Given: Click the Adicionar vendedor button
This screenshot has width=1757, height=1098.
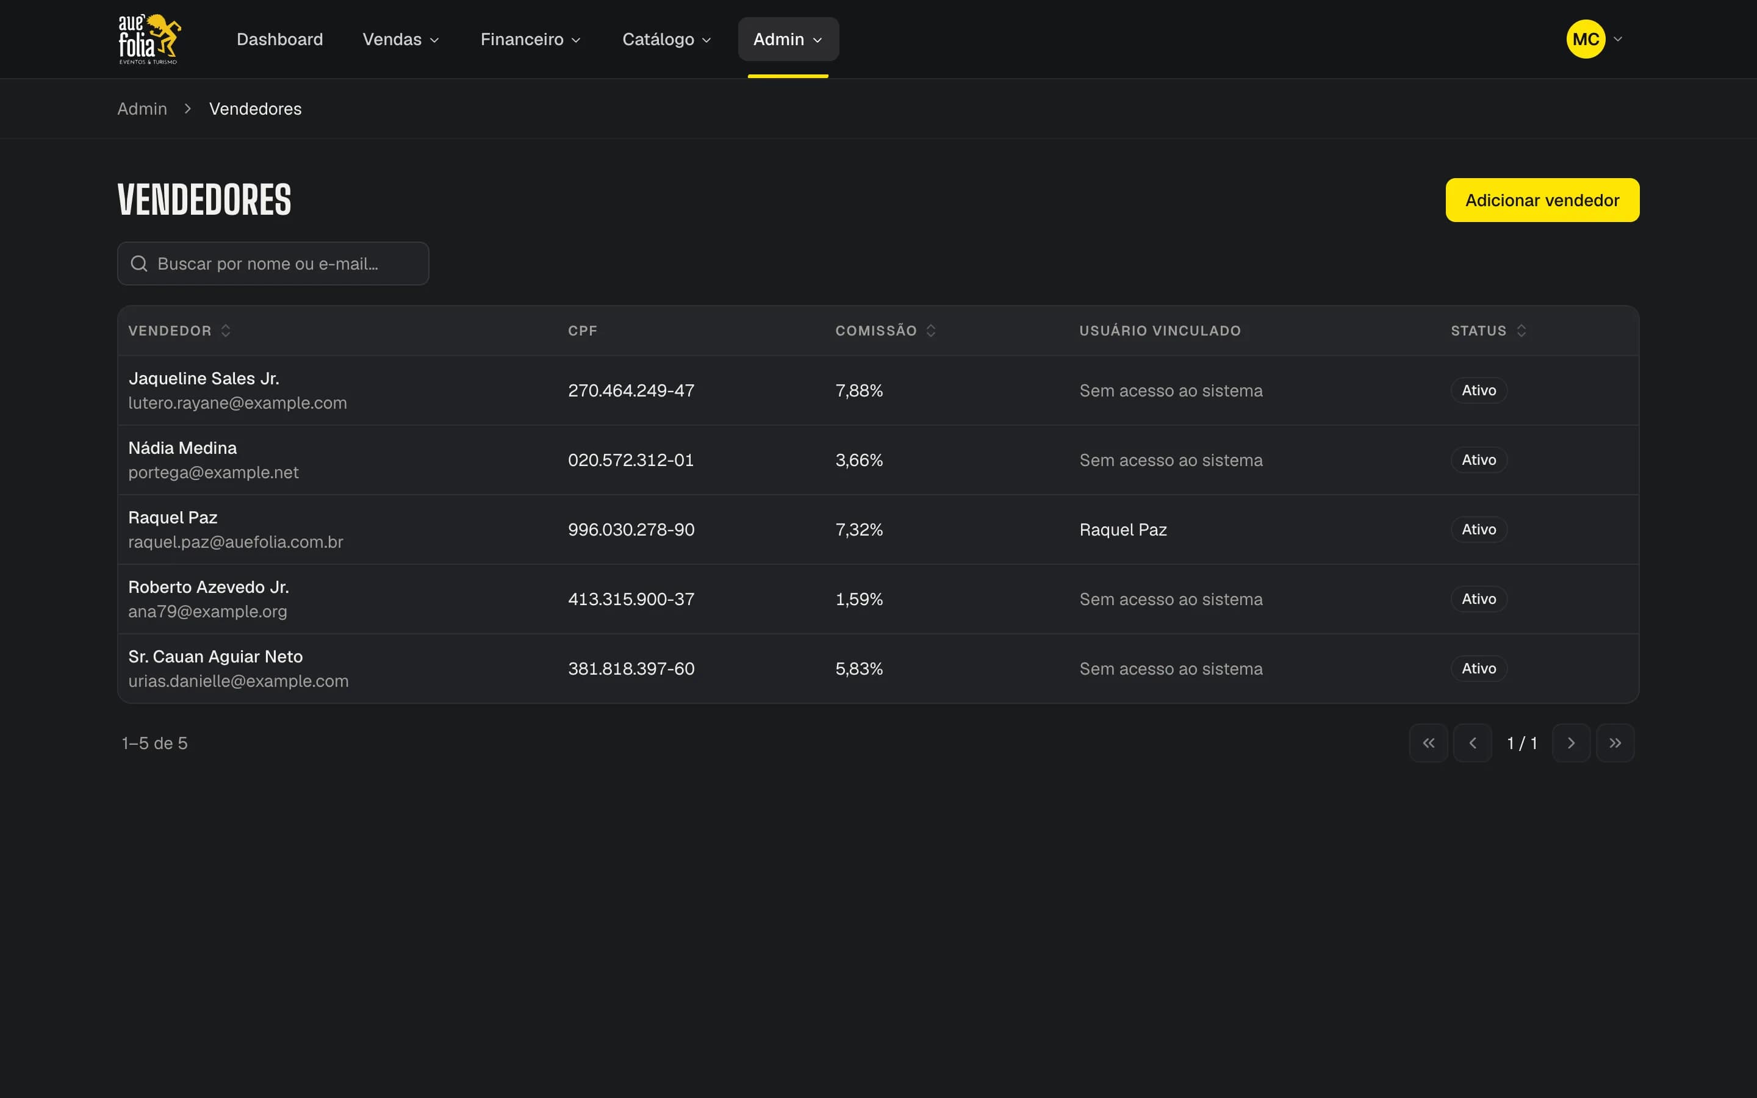Looking at the screenshot, I should click(1542, 201).
